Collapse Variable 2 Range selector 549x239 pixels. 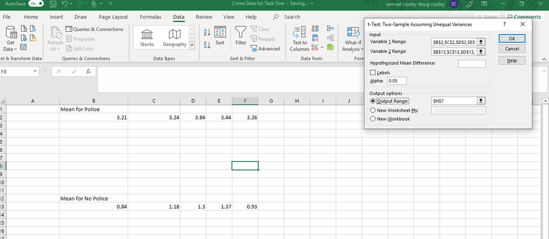point(481,52)
